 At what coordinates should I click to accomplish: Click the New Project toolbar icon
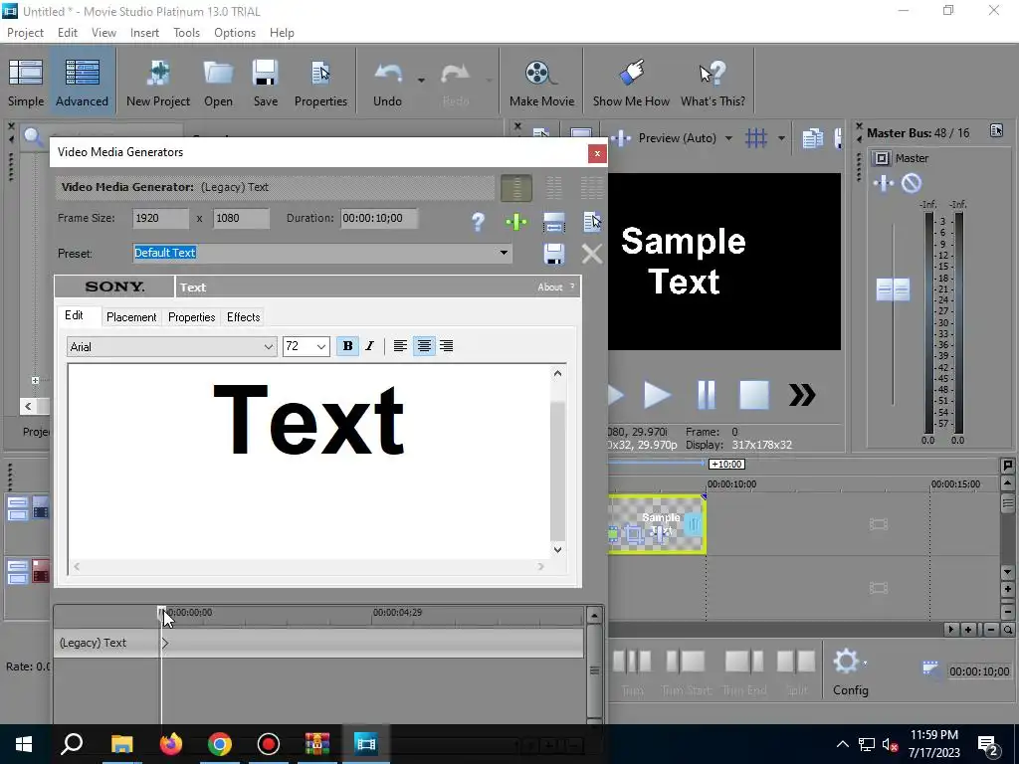(158, 82)
